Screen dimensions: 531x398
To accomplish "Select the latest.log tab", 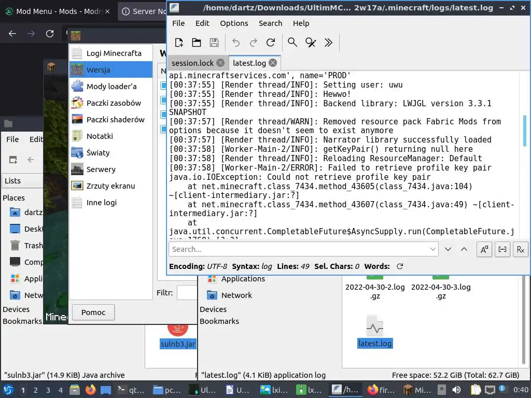I will tap(249, 63).
